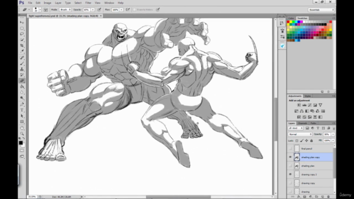The width and height of the screenshot is (354, 199).
Task: Open the Window menu
Action: [109, 3]
